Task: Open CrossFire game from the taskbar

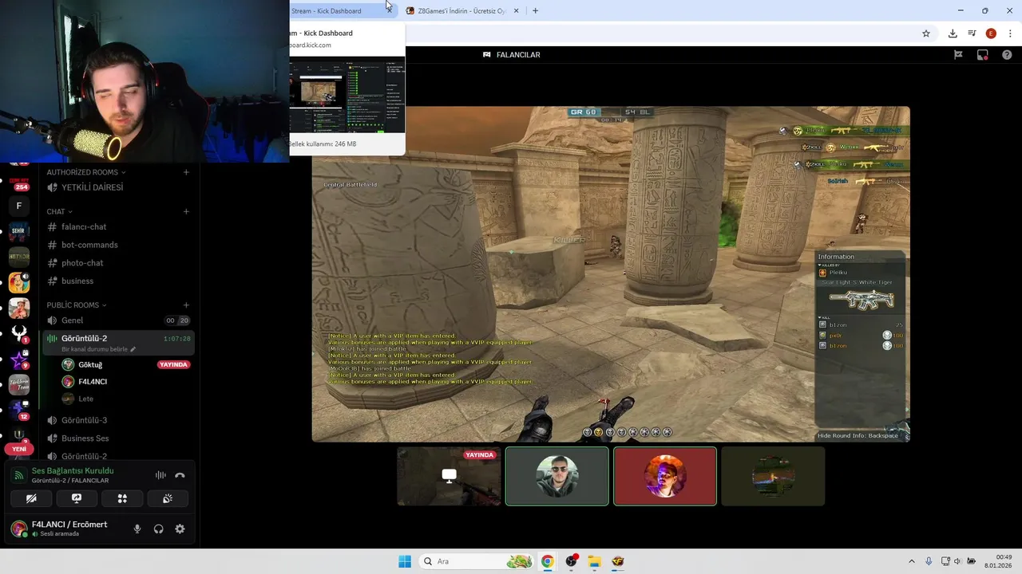Action: point(618,561)
